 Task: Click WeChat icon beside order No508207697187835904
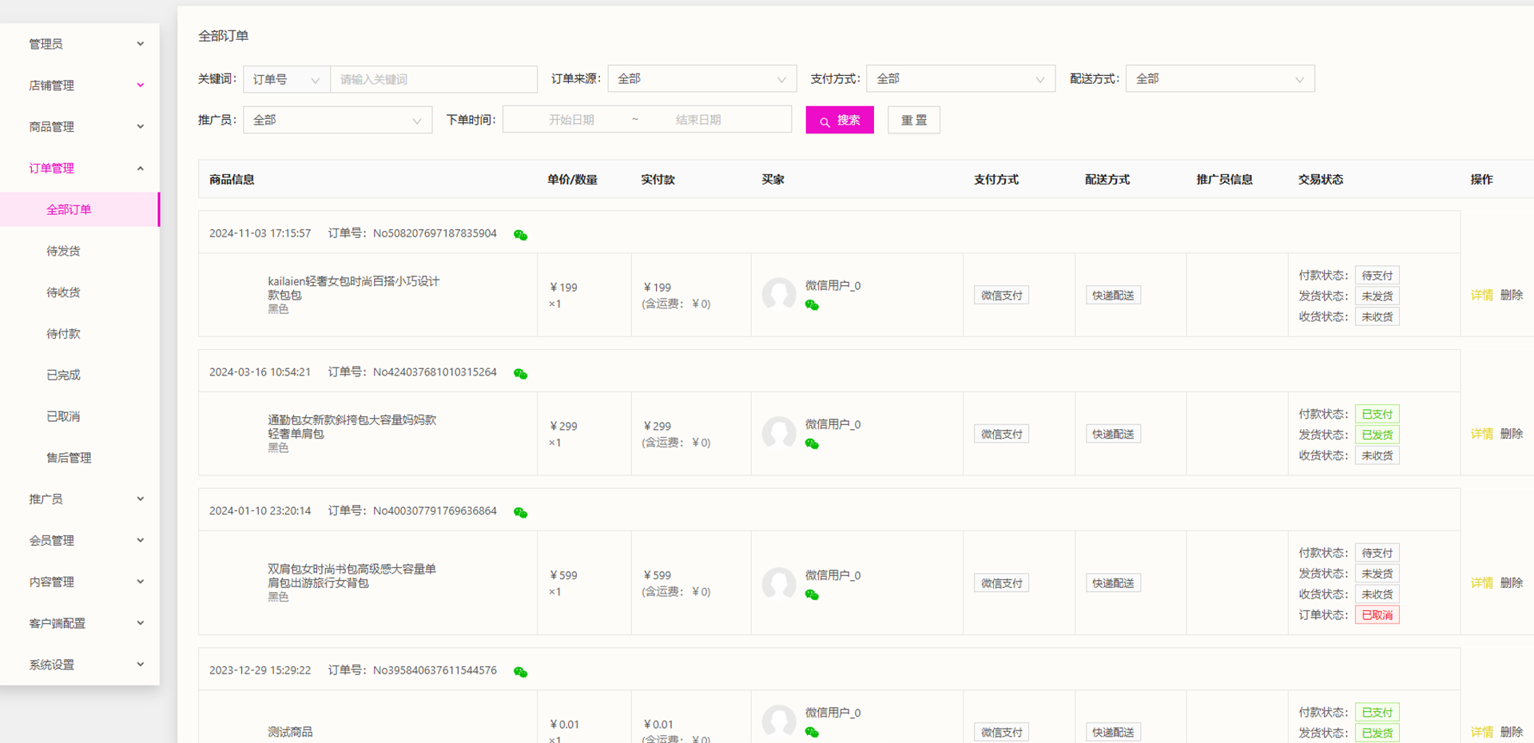[520, 235]
